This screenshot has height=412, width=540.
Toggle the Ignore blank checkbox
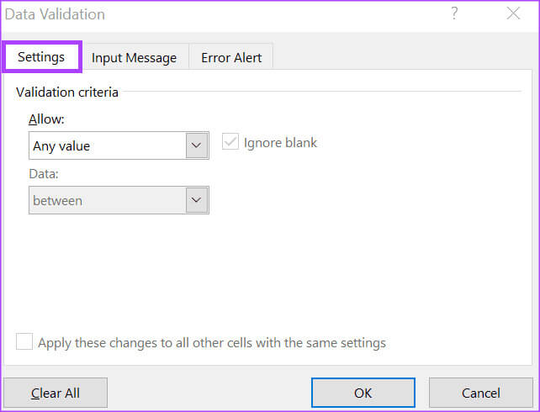pyautogui.click(x=230, y=142)
